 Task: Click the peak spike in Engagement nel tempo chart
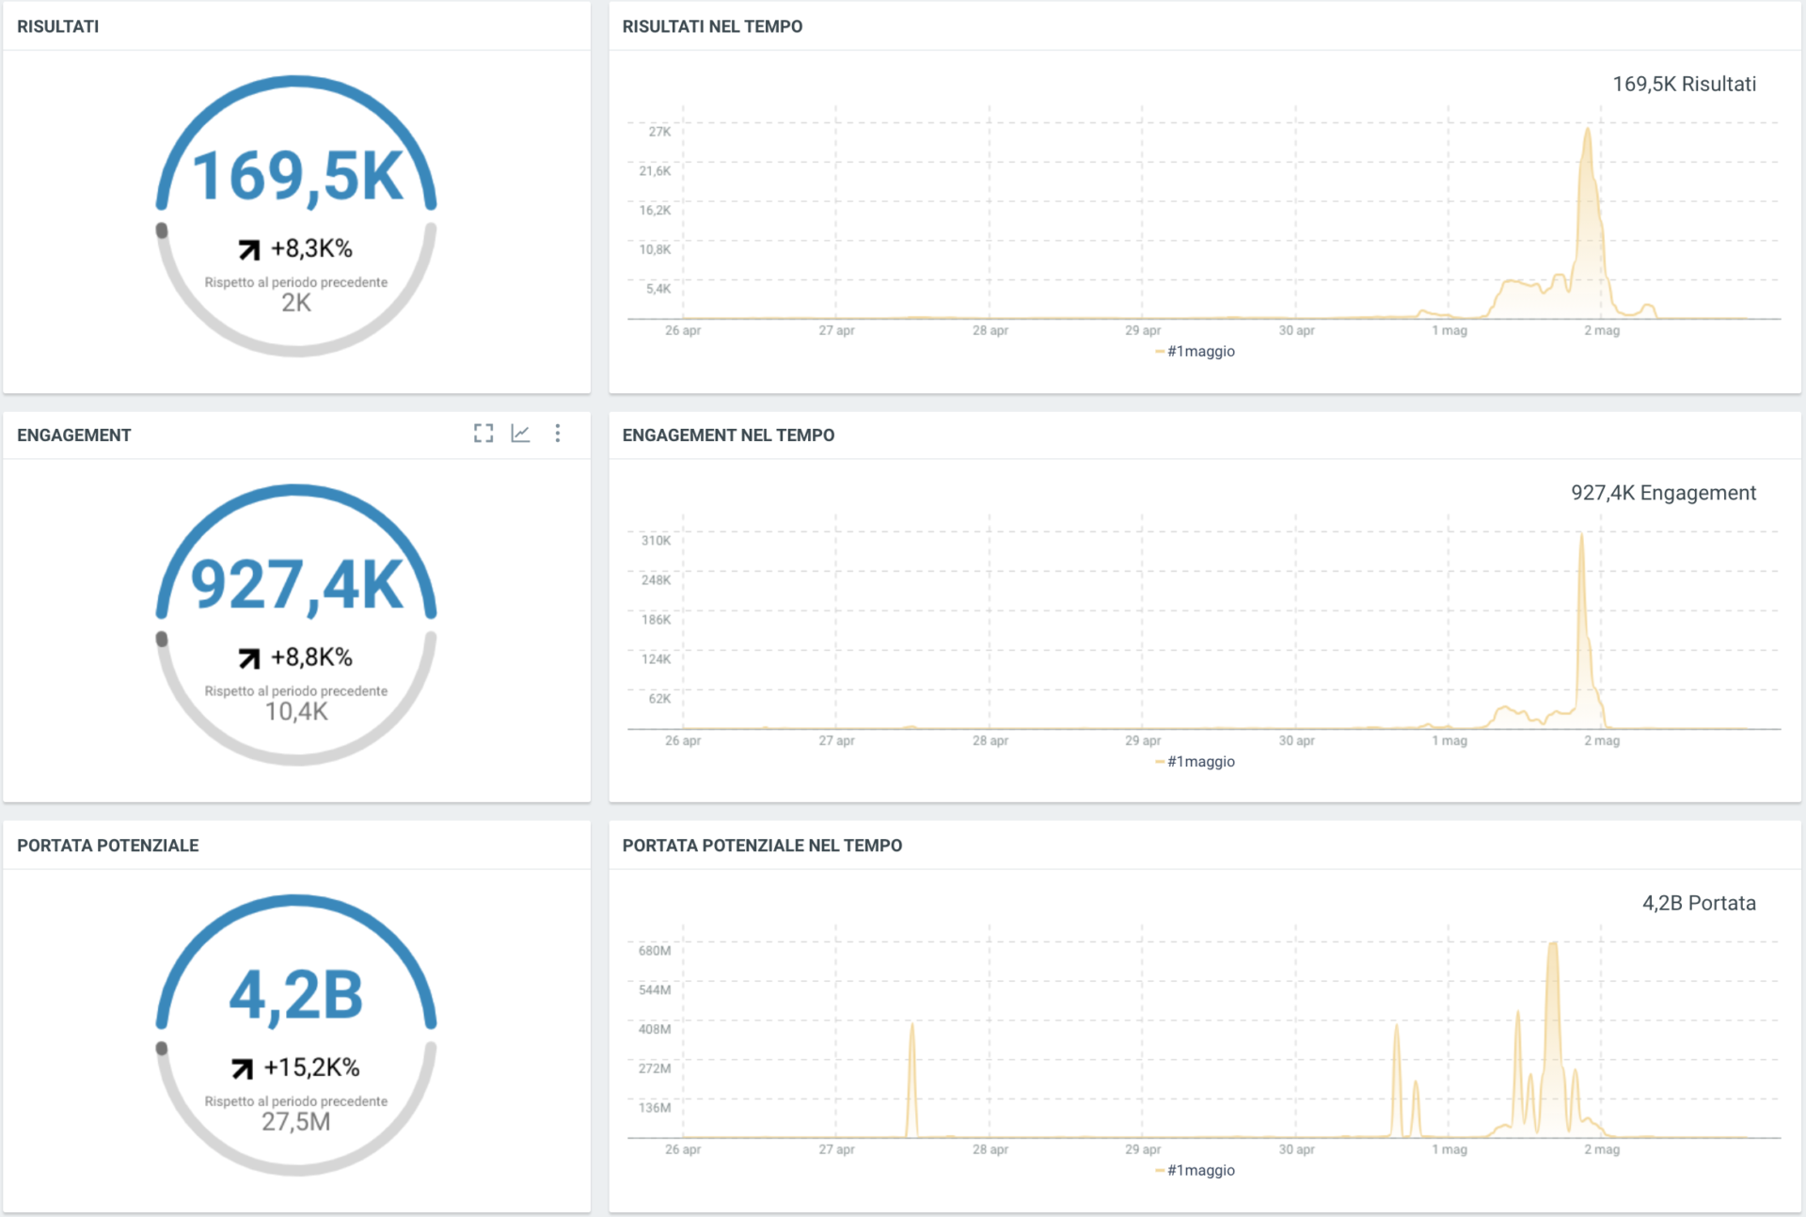(x=1581, y=536)
